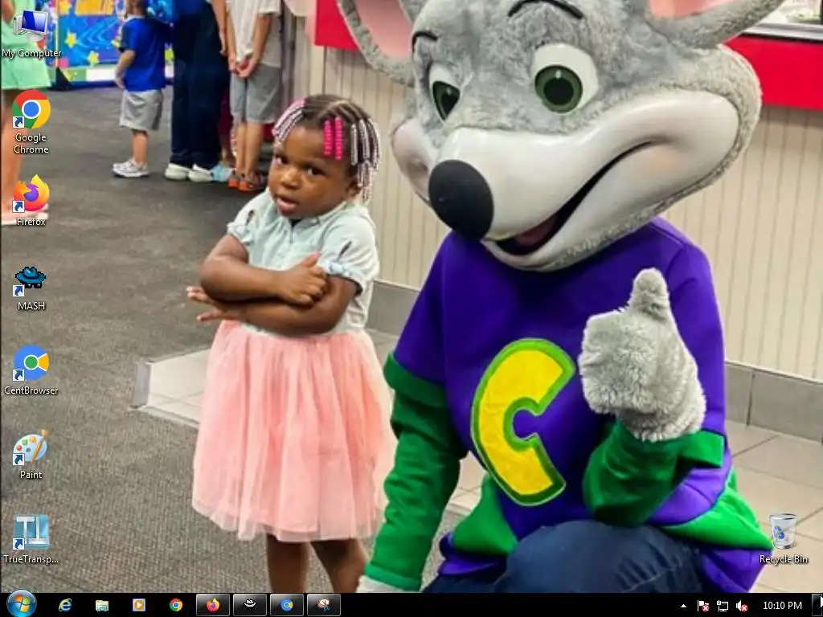This screenshot has height=617, width=823.
Task: Select the MASH desktop shortcut
Action: coord(31,288)
